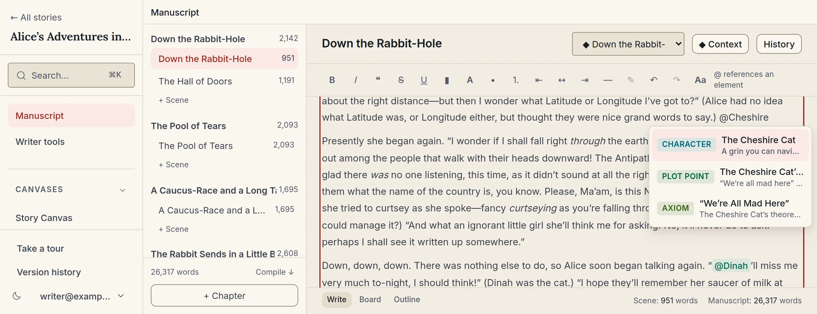Open the Context panel
Image resolution: width=817 pixels, height=314 pixels.
[x=720, y=44]
